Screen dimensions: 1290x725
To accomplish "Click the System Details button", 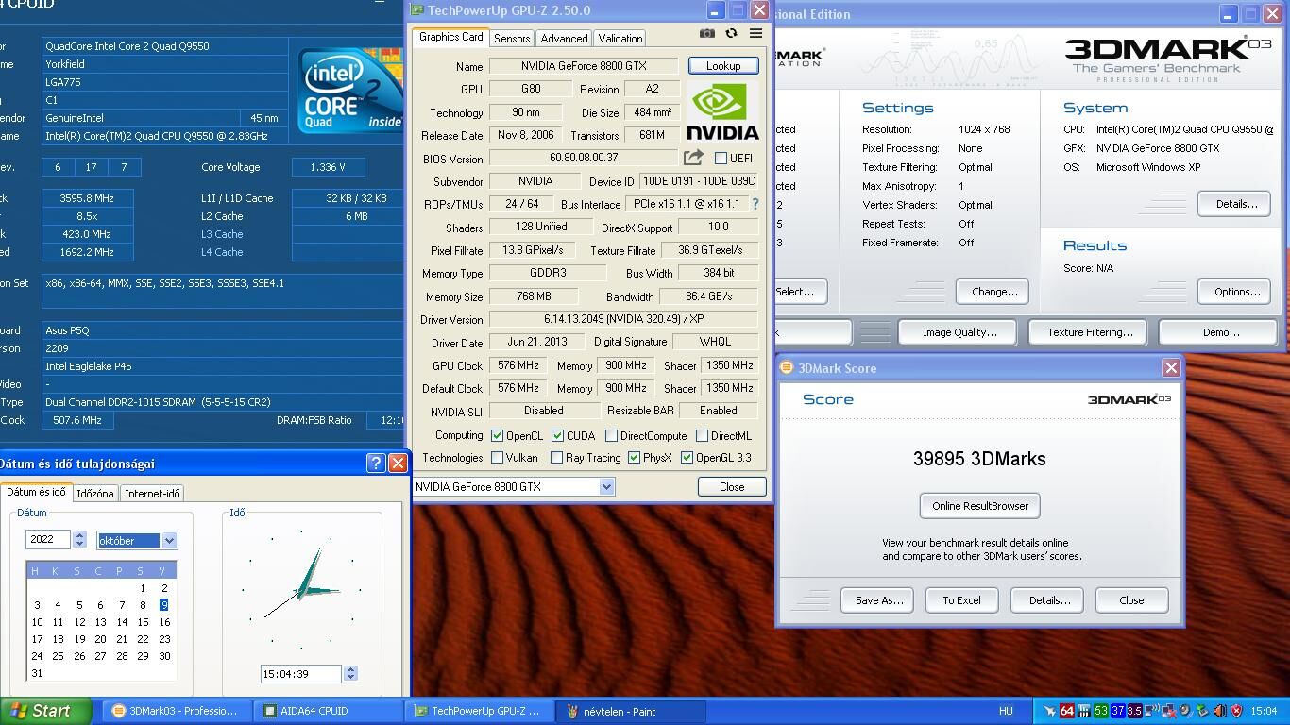I will click(1236, 204).
